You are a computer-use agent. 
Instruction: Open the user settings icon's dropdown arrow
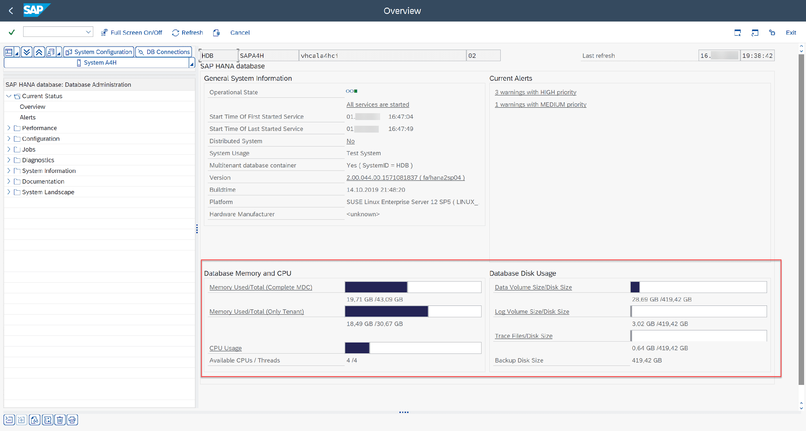click(x=59, y=52)
